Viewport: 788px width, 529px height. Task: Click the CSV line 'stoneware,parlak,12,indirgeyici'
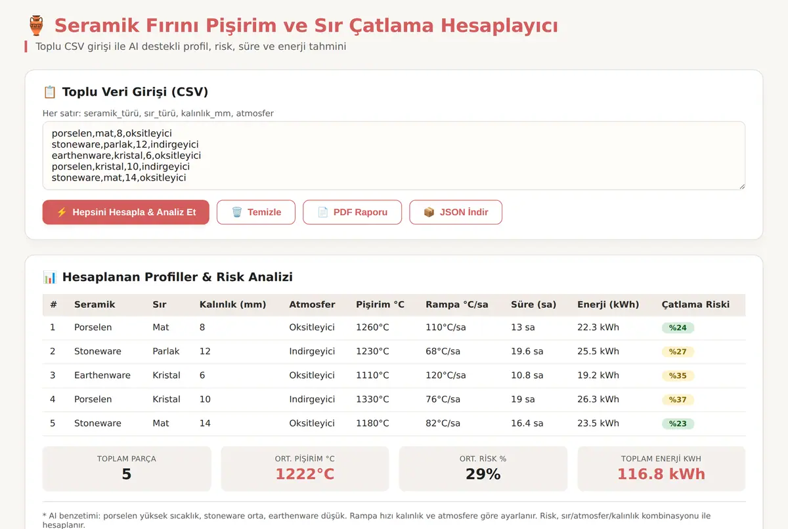tap(125, 144)
